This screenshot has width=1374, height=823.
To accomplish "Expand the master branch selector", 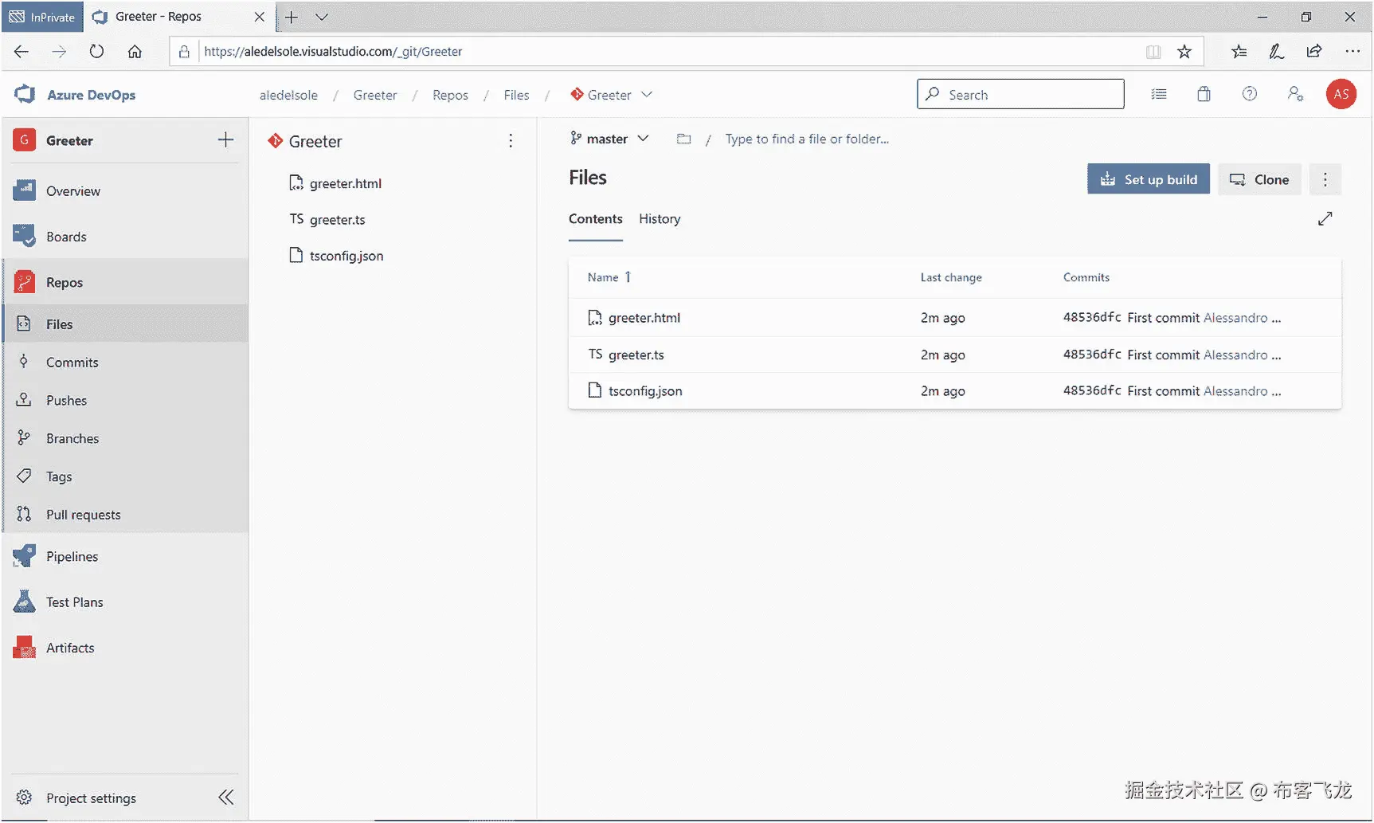I will (x=609, y=139).
